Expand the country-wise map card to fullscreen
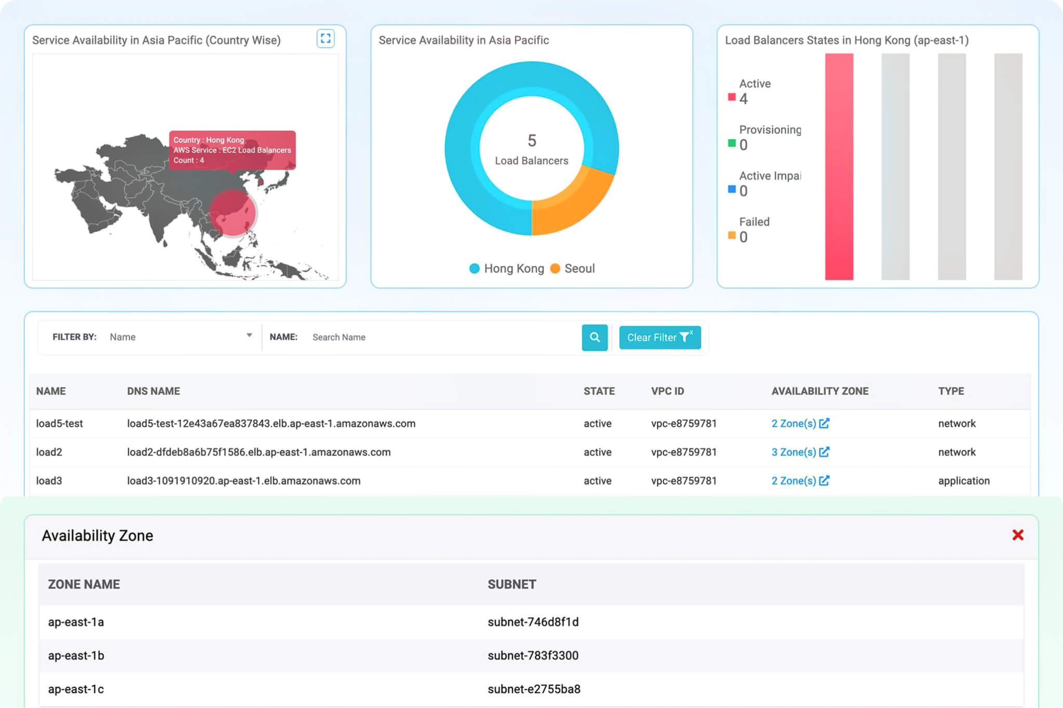The height and width of the screenshot is (708, 1063). 326,38
